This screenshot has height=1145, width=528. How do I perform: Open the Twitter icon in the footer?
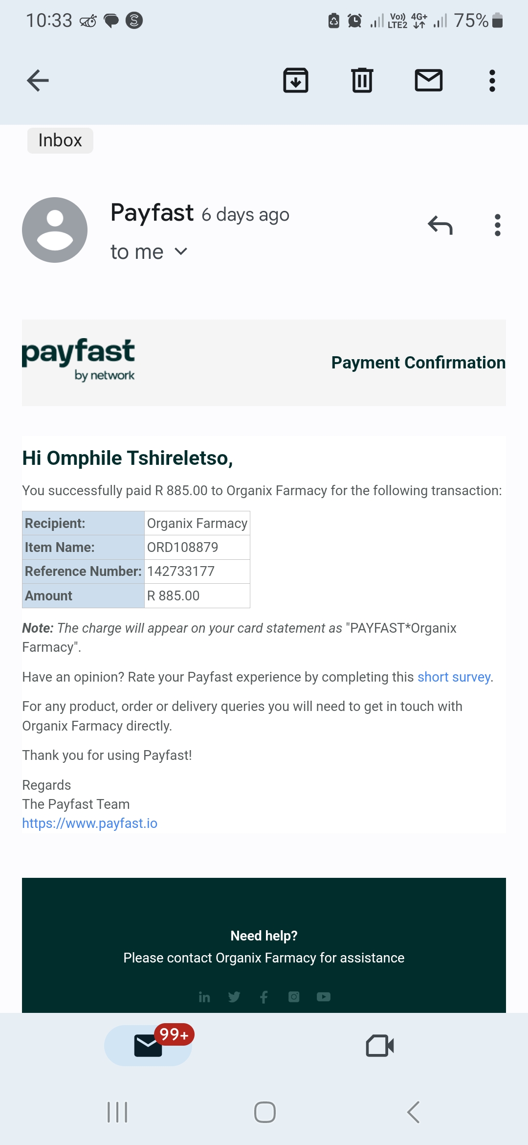234,997
